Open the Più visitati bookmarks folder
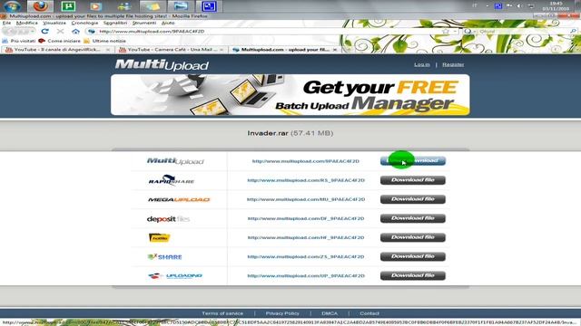581x326 pixels. coord(19,41)
